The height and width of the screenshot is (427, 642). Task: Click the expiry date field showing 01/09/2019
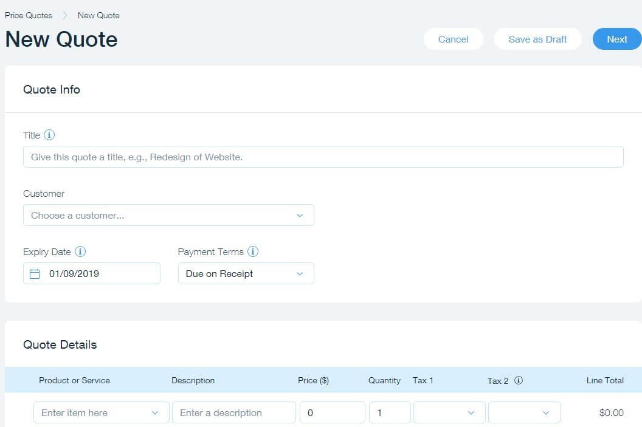point(92,273)
